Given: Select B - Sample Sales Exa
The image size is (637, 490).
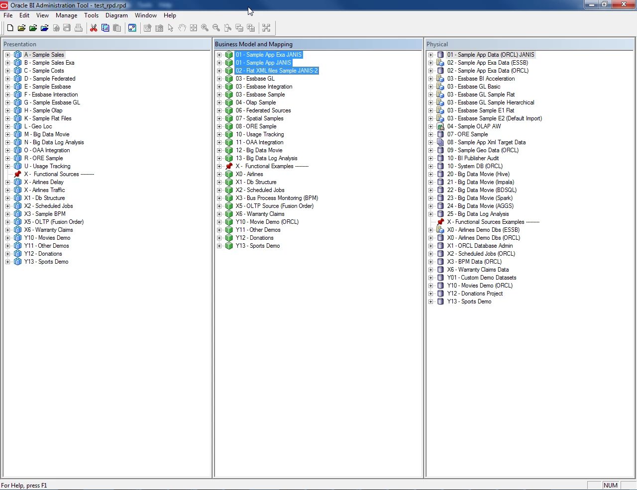Looking at the screenshot, I should pos(49,63).
